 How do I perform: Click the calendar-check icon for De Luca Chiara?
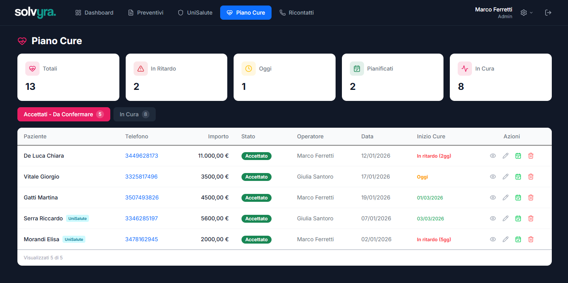[x=518, y=156]
